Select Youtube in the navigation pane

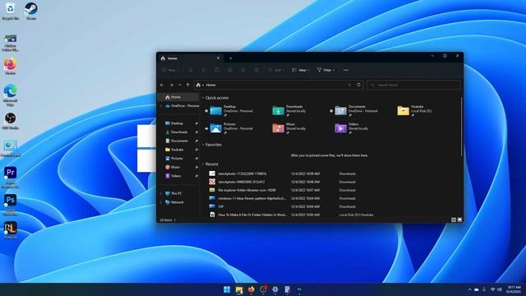179,150
